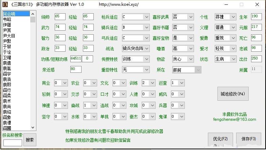Select 卫瓘 in the character list

[x=16, y=57]
